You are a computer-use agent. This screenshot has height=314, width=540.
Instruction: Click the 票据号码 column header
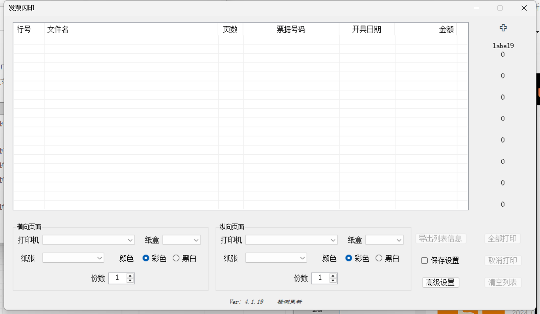coord(291,30)
